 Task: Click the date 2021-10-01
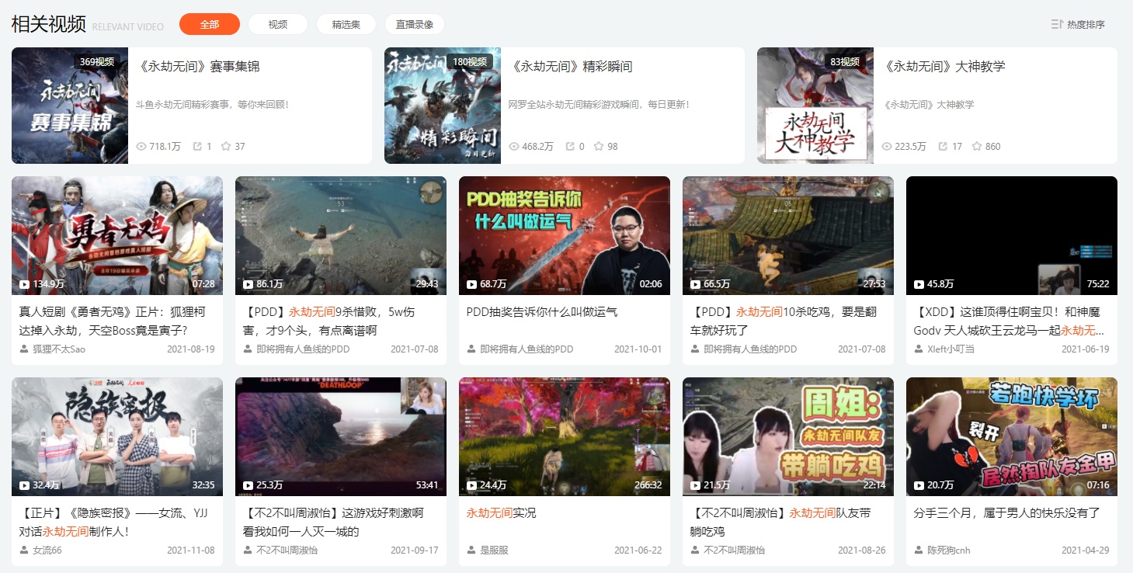638,349
